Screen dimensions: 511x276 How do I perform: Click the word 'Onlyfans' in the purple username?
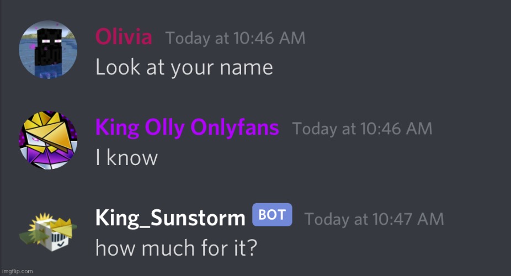[235, 128]
